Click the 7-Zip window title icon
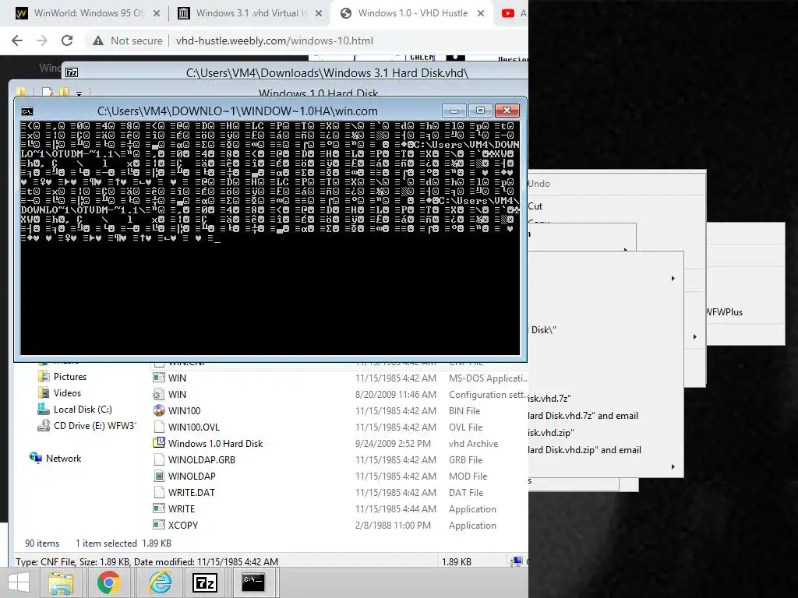This screenshot has width=798, height=598. pyautogui.click(x=72, y=72)
